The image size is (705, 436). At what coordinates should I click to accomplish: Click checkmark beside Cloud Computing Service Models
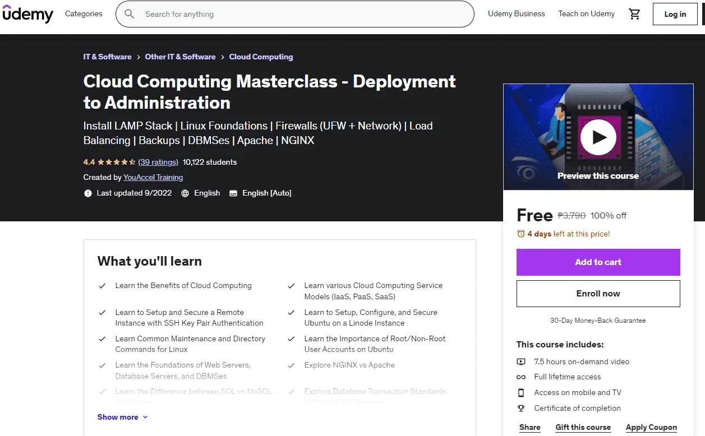point(291,286)
